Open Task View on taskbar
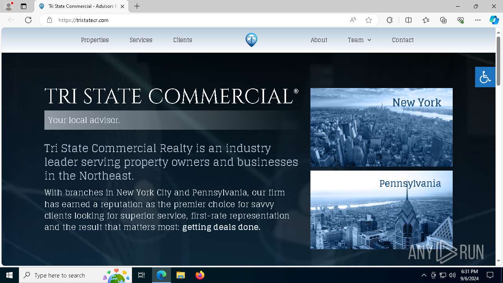Screen dimensions: 503x283 (141, 275)
